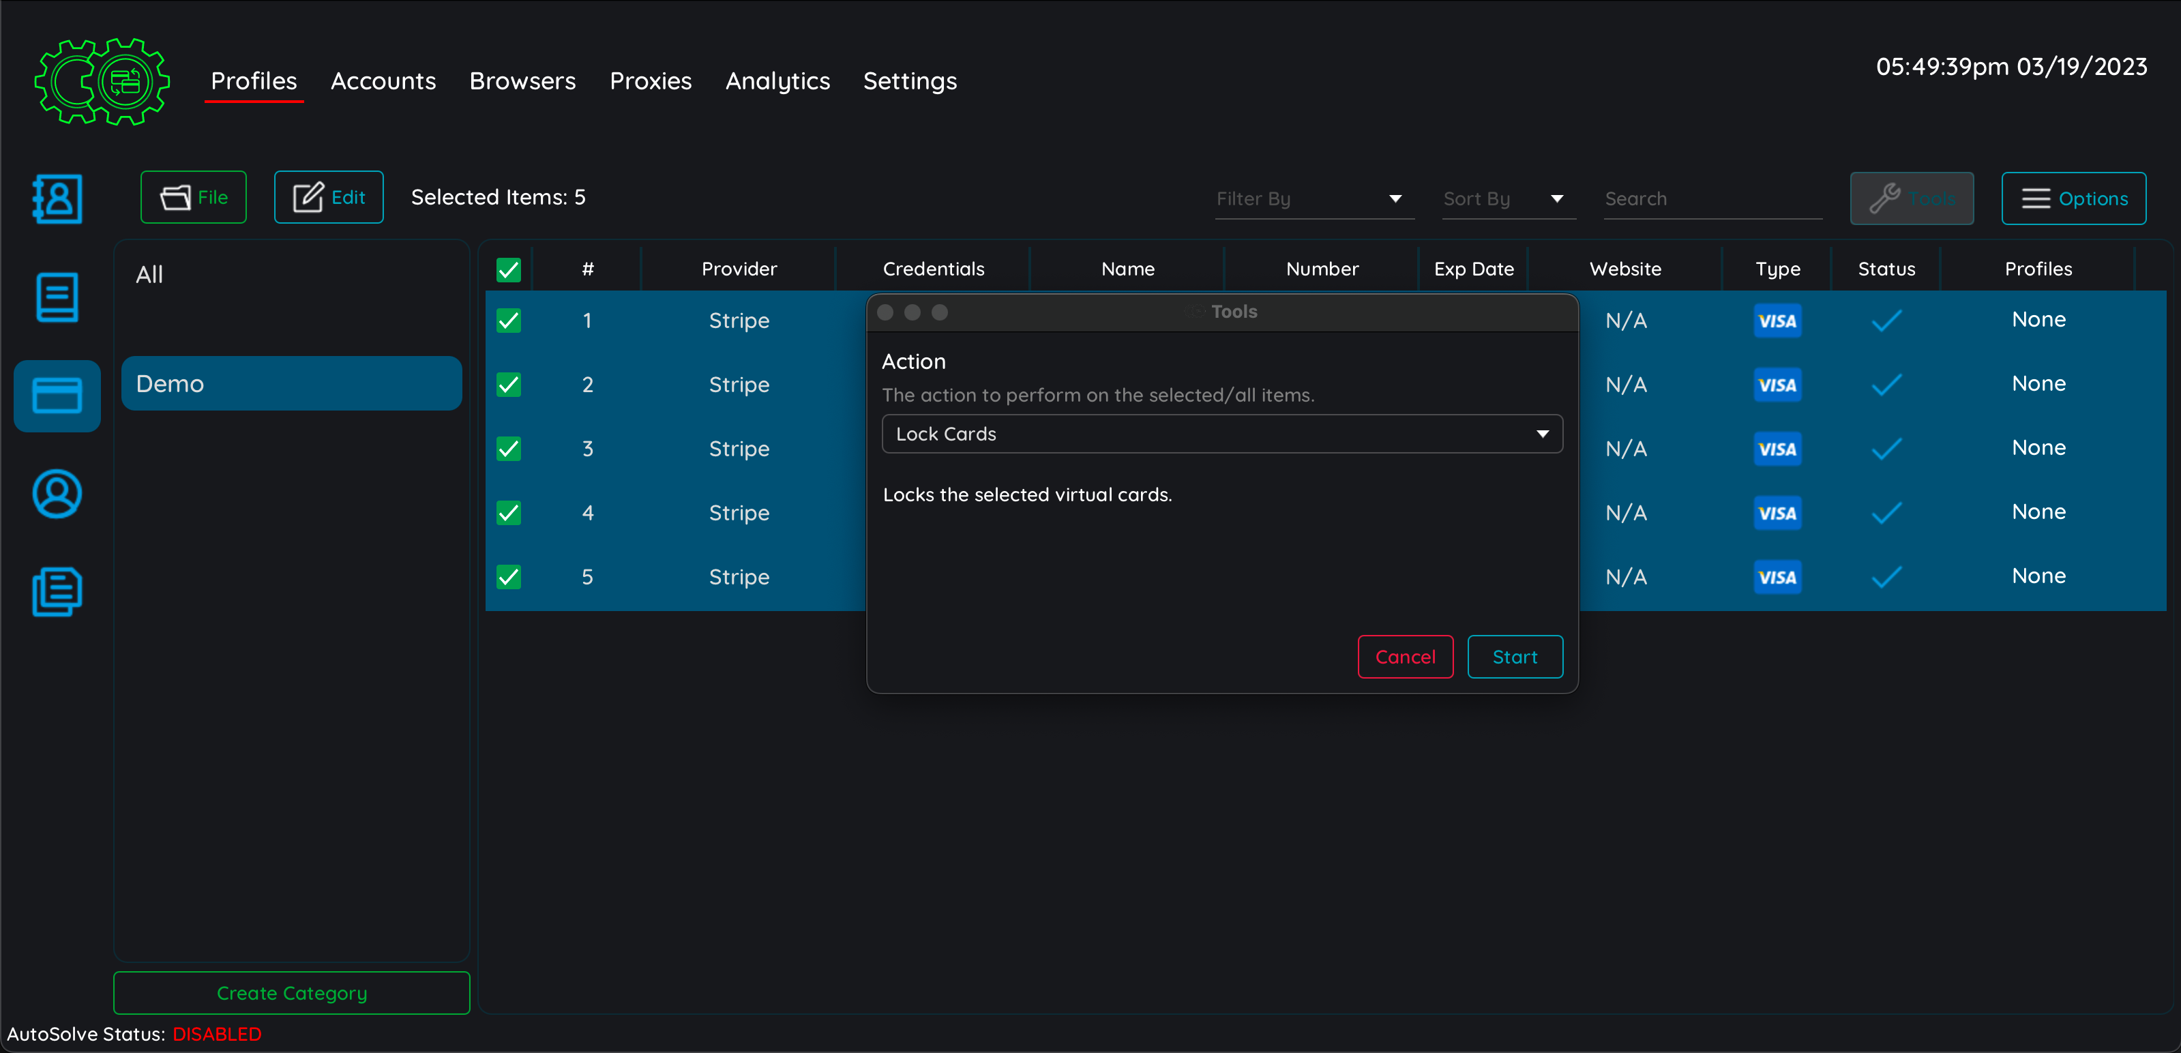
Task: Click the status checkmark in row 1
Action: click(1886, 321)
